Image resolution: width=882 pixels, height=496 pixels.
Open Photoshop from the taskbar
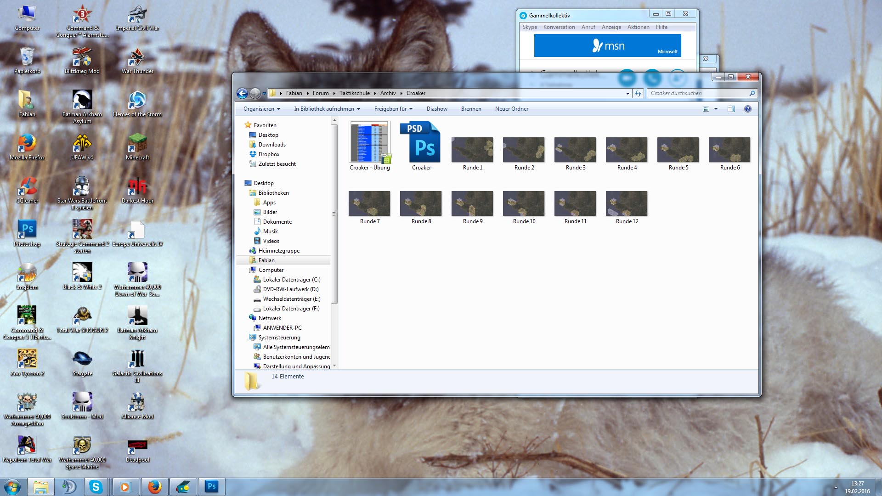tap(211, 486)
